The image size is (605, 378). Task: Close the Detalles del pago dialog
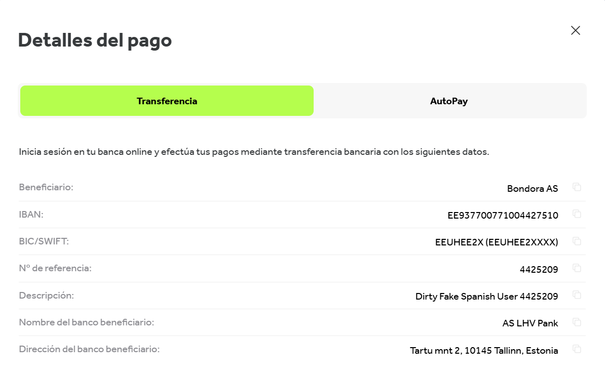point(575,30)
